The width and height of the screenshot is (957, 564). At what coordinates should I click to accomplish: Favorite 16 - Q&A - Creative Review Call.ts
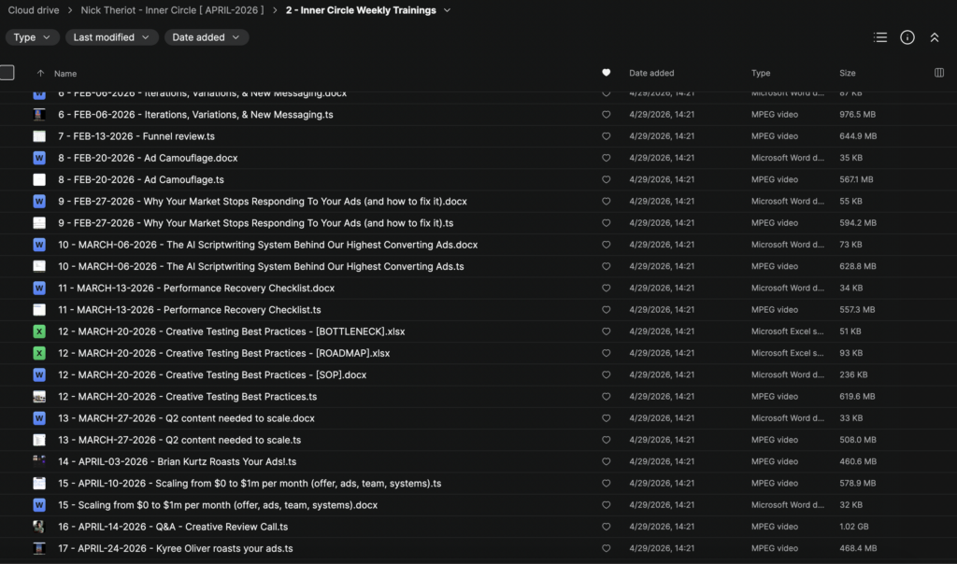click(606, 527)
